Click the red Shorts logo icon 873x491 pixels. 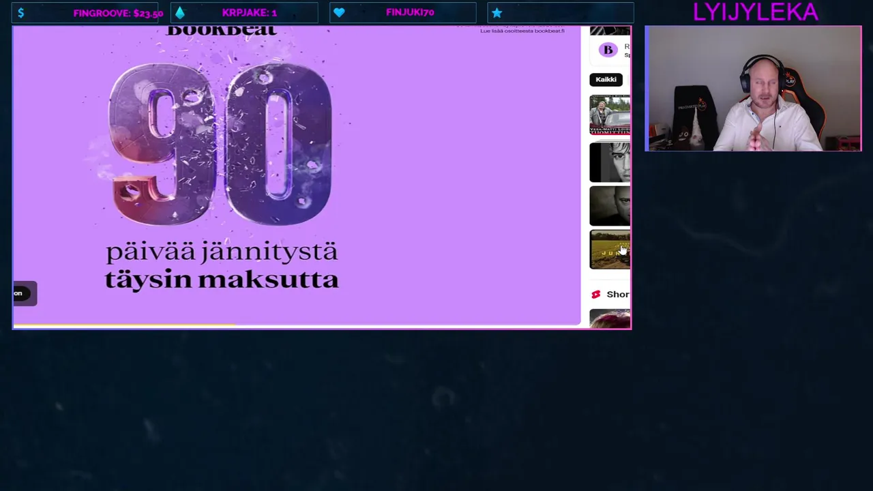pos(595,294)
